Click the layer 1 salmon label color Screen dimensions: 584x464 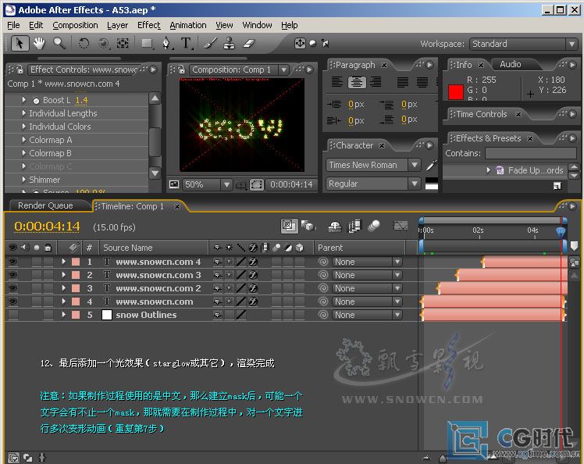coord(76,262)
